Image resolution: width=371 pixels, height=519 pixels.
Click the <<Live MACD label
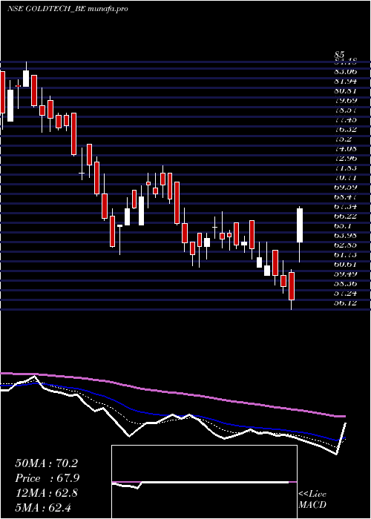click(312, 500)
